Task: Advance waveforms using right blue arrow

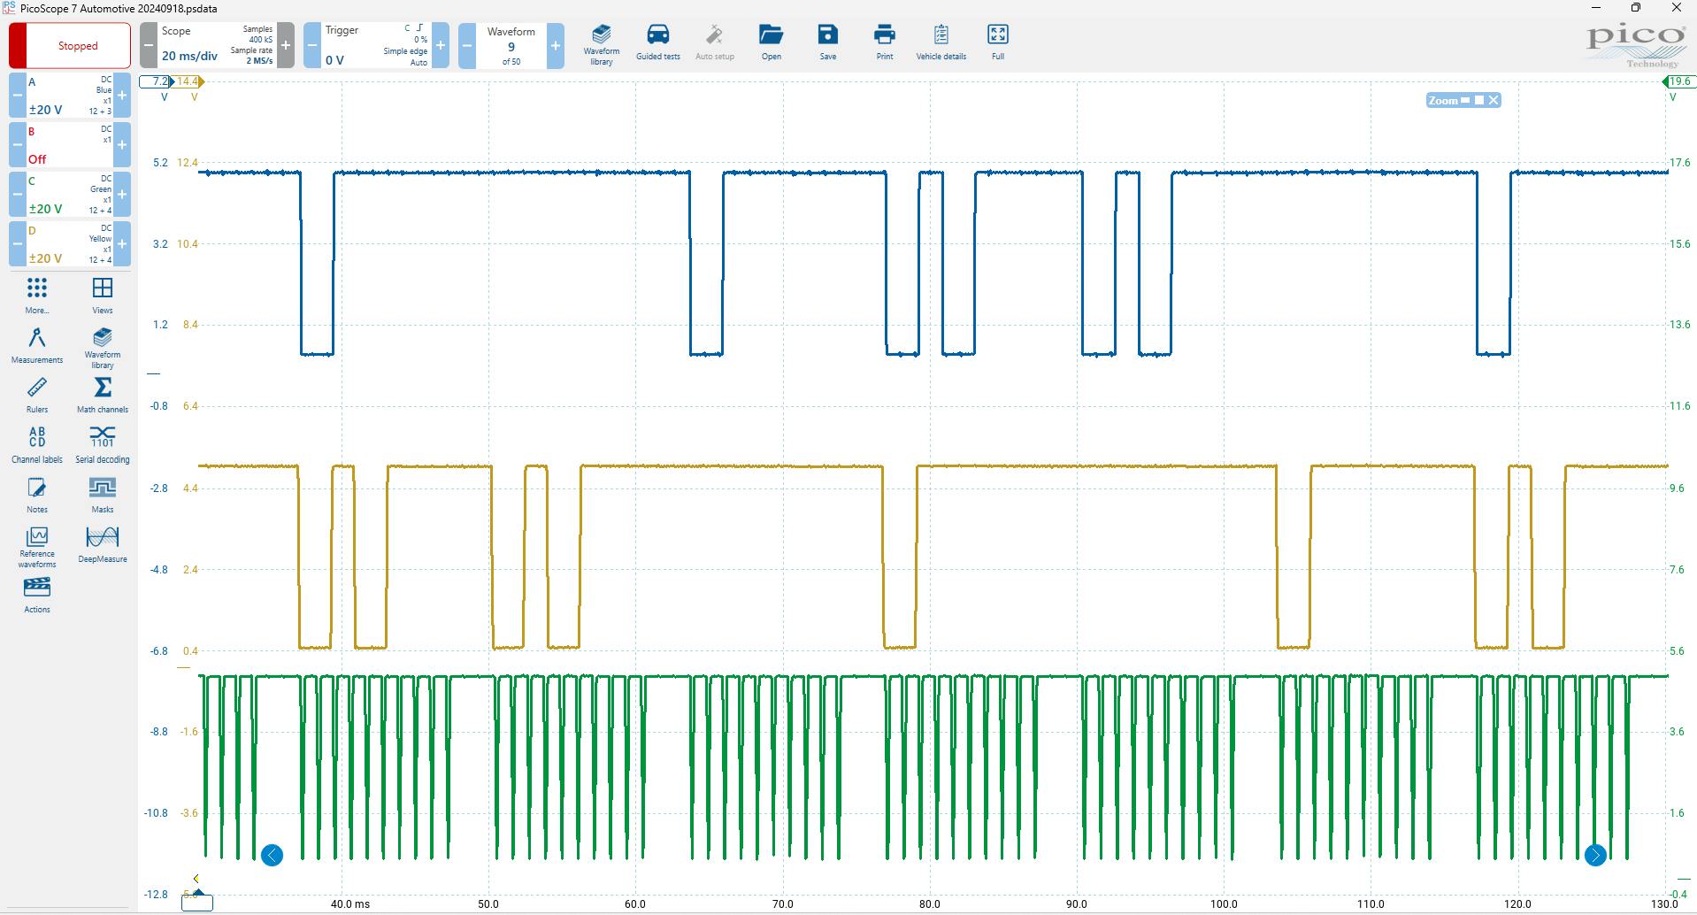Action: pyautogui.click(x=1595, y=855)
